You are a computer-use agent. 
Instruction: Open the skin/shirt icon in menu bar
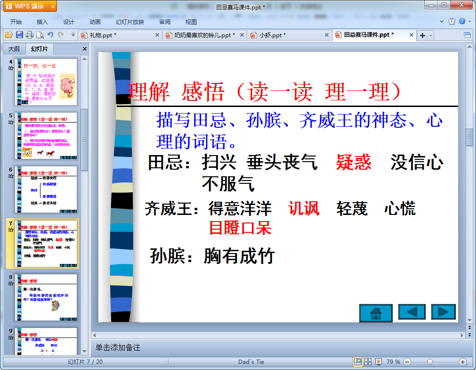452,21
